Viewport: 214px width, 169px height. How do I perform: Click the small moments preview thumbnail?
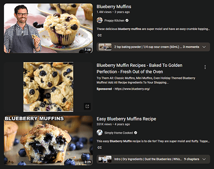(105, 47)
